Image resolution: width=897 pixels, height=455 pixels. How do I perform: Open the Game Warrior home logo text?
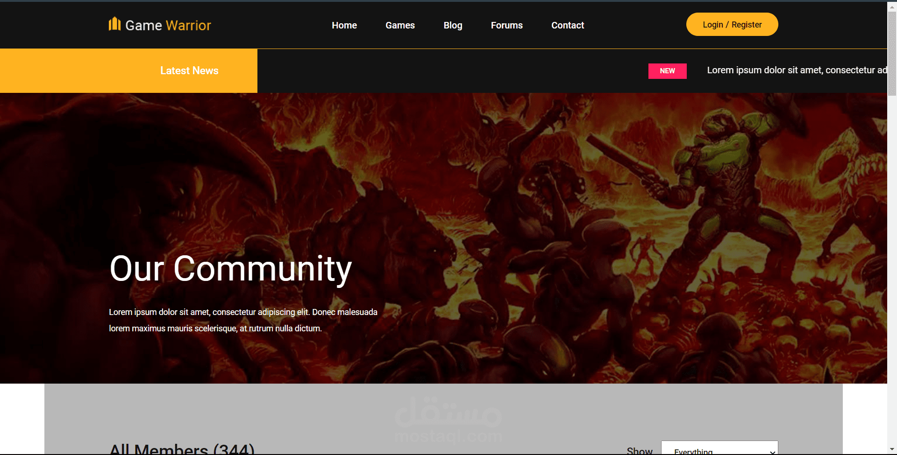coord(168,25)
